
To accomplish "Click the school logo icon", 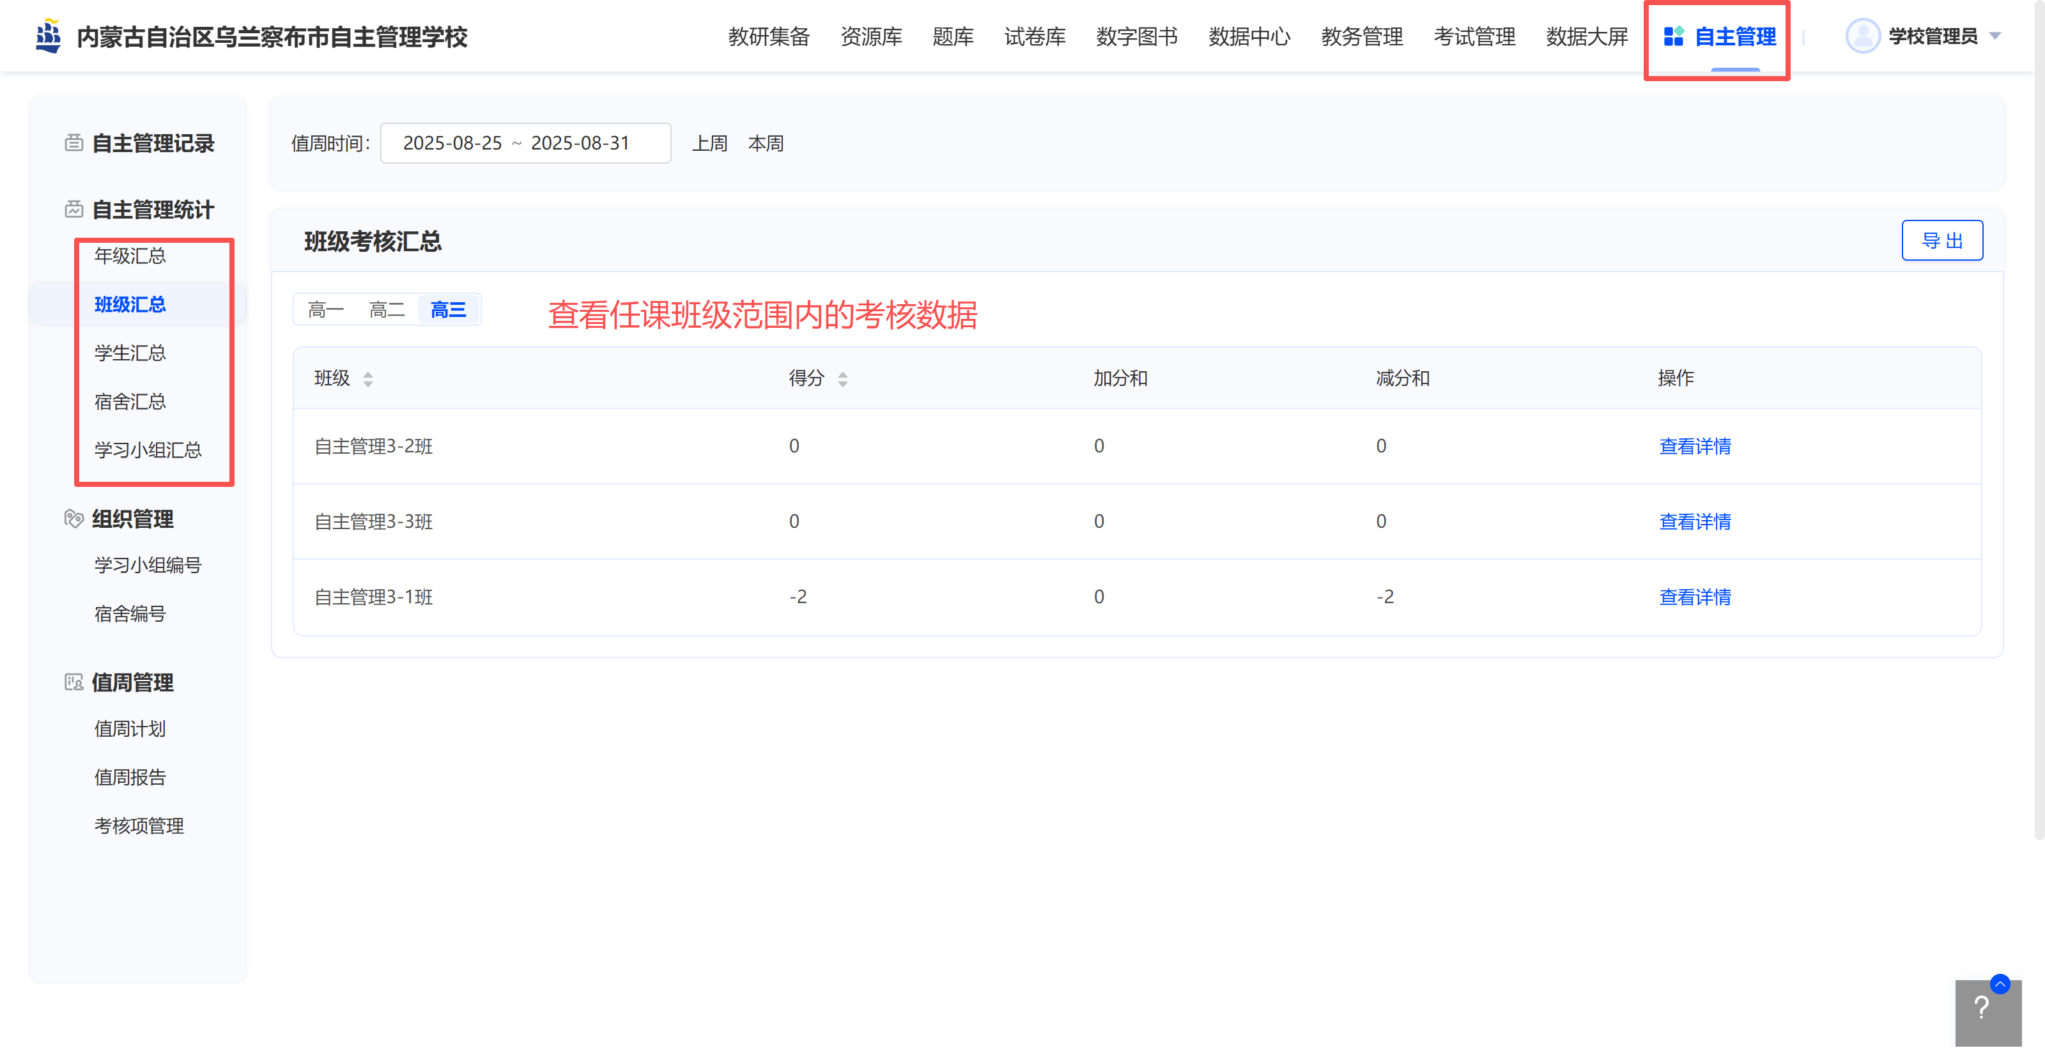I will pyautogui.click(x=49, y=36).
